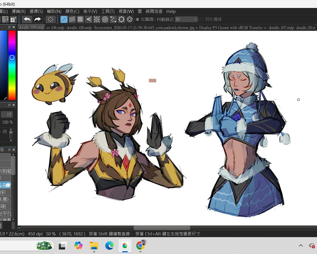The height and width of the screenshot is (254, 317).
Task: Close the brush size panel
Action: [x=14, y=105]
